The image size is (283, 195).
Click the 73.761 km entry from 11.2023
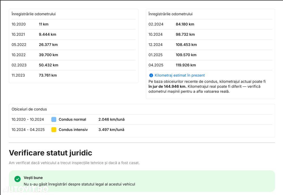(48, 75)
